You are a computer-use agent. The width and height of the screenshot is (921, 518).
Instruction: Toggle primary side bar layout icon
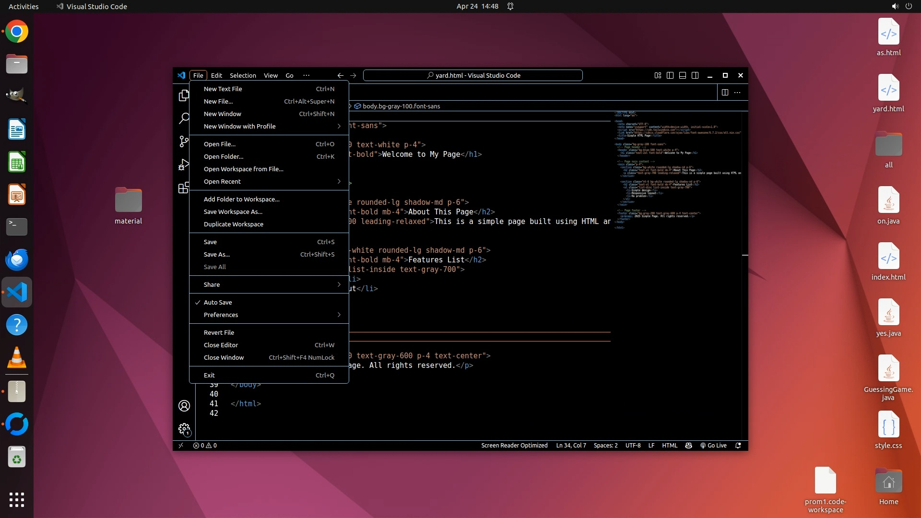tap(670, 75)
